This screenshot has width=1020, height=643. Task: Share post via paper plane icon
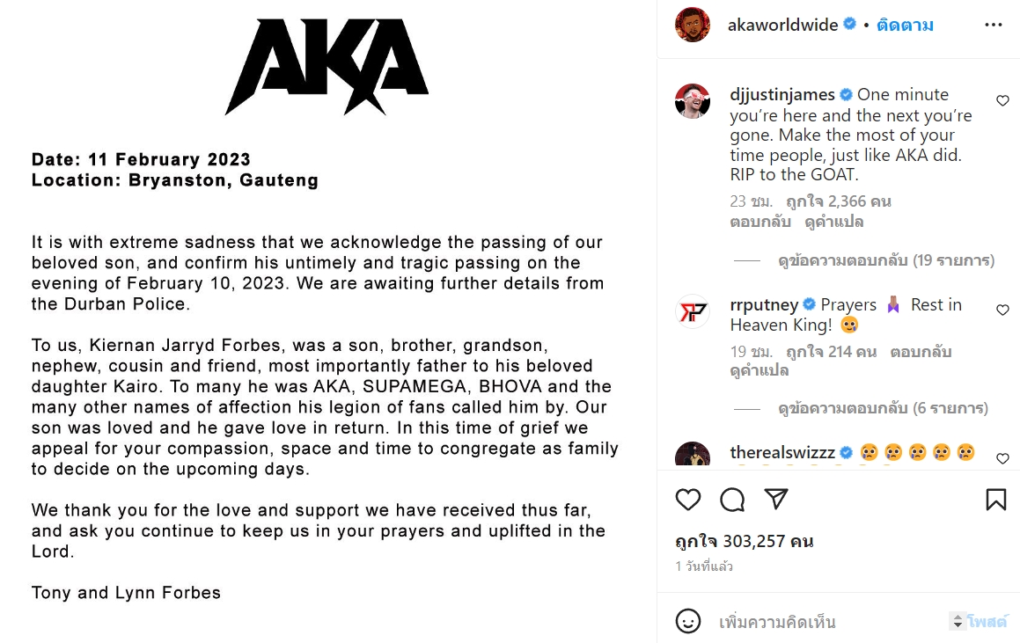pos(777,499)
